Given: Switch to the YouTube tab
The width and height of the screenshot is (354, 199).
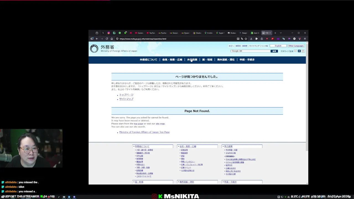Looking at the screenshot, I should [x=151, y=33].
